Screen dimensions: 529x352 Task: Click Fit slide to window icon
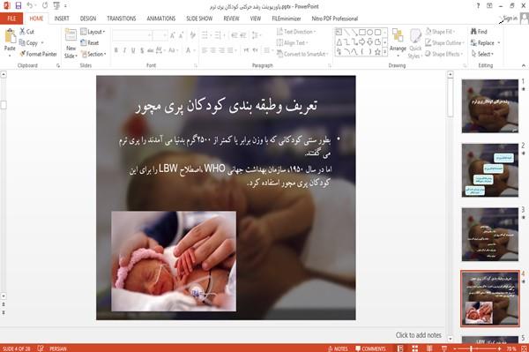coord(524,348)
